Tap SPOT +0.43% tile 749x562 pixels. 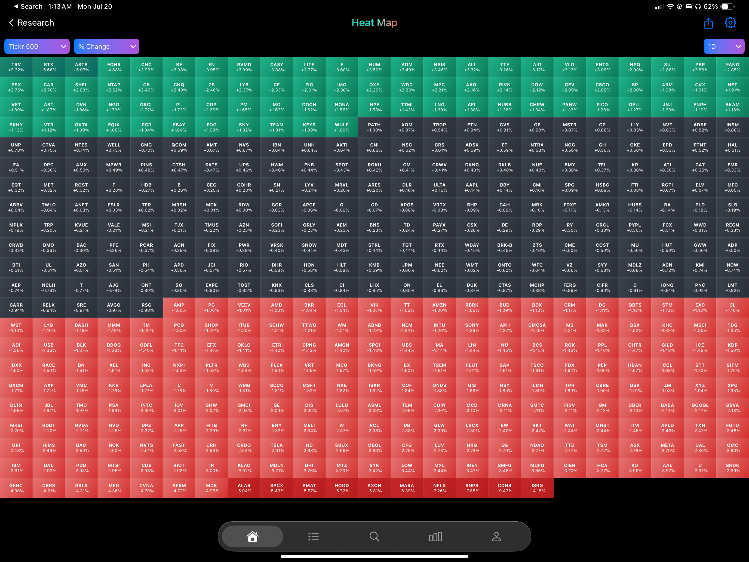342,167
